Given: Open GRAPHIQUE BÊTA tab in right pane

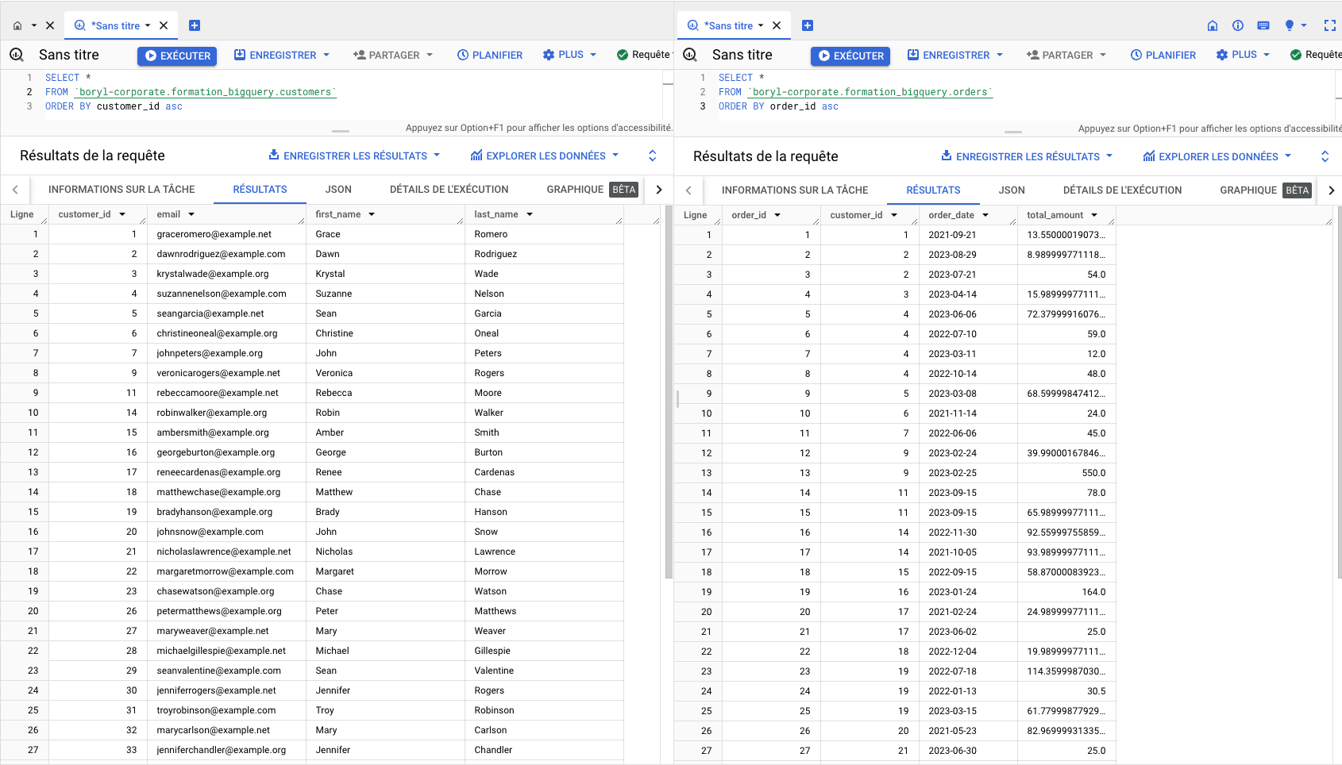Looking at the screenshot, I should tap(1265, 190).
